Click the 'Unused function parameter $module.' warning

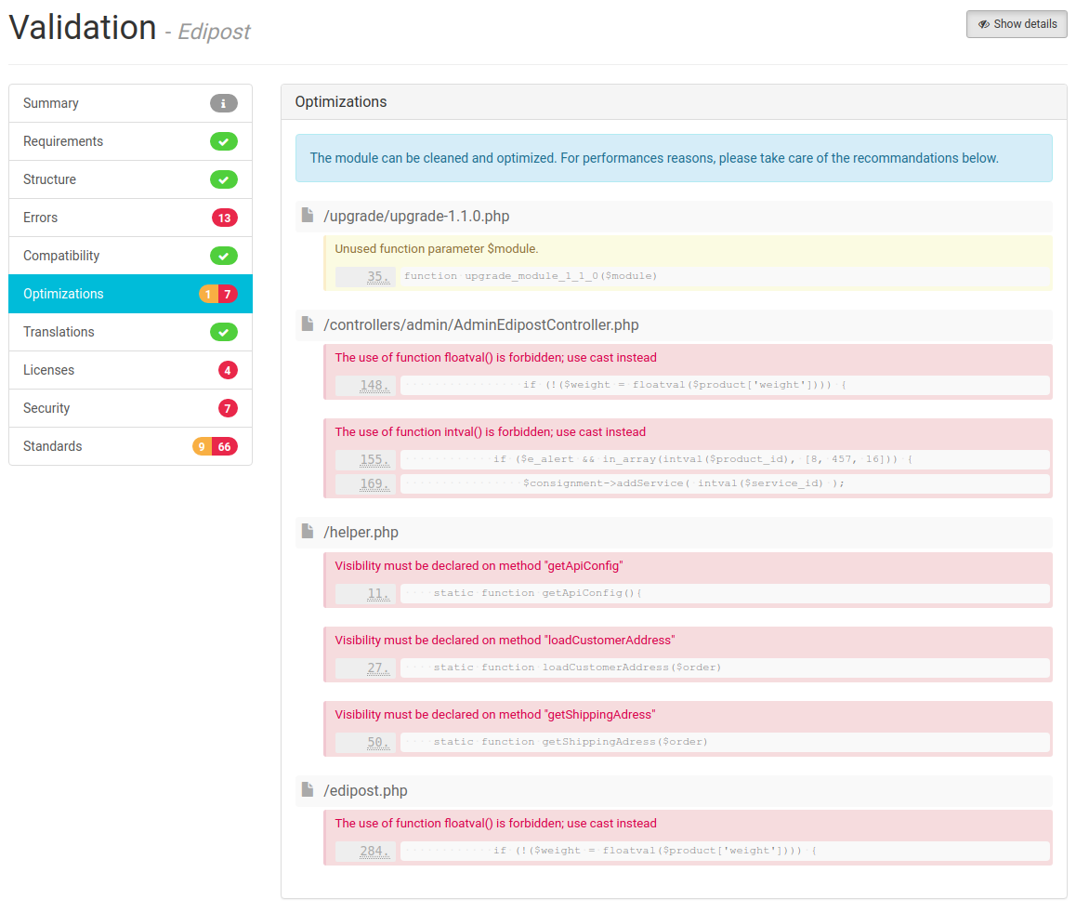click(x=437, y=248)
